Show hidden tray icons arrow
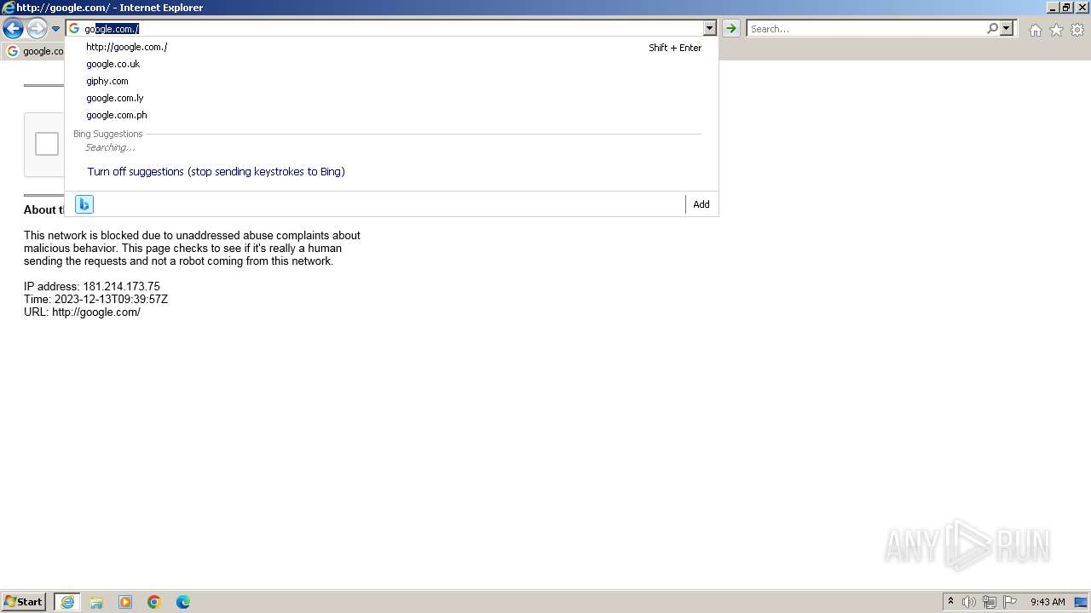Viewport: 1091px width, 613px height. click(950, 602)
